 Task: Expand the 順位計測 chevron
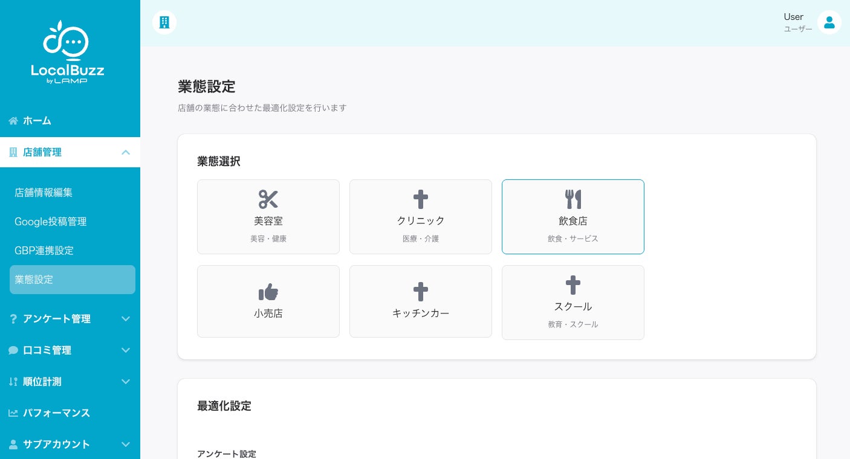[126, 382]
